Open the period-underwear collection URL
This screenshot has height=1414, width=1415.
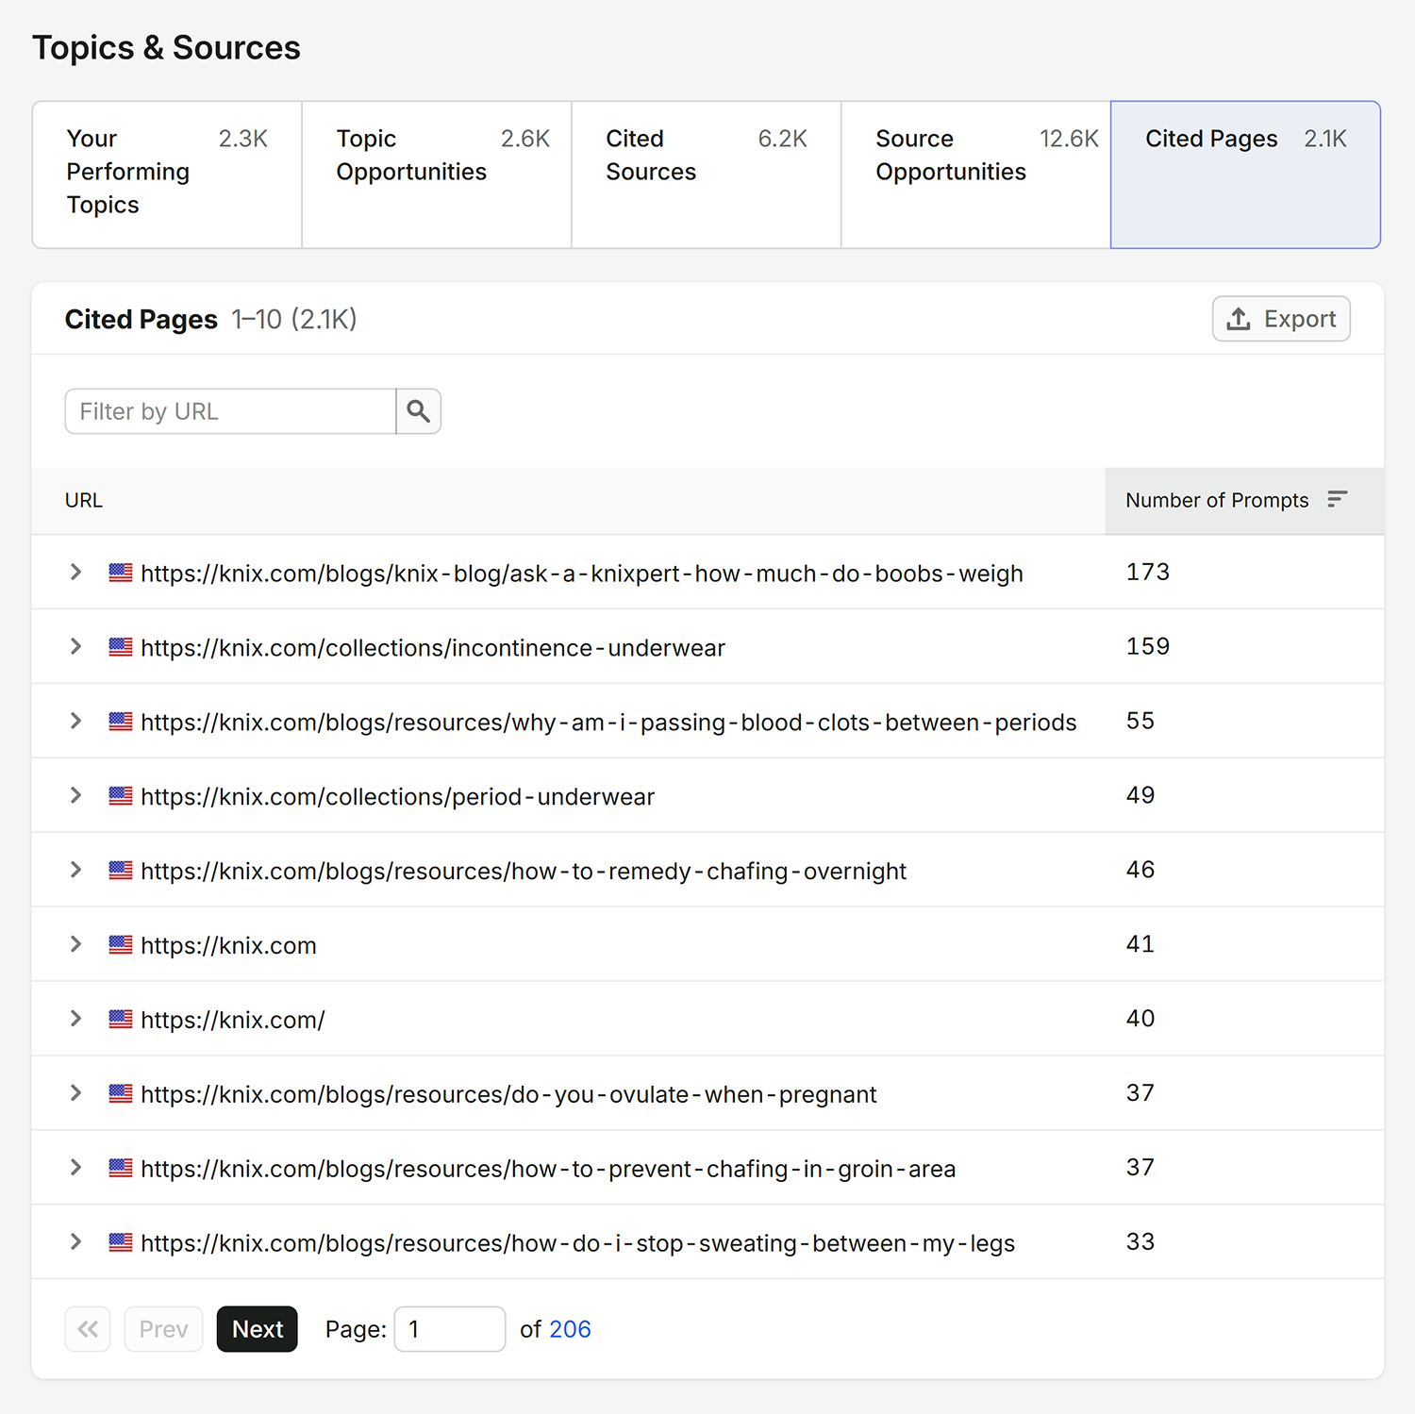pos(397,797)
